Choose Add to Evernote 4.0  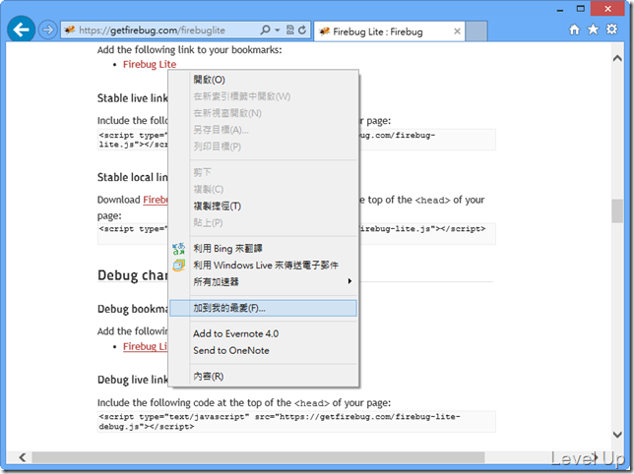(x=263, y=334)
